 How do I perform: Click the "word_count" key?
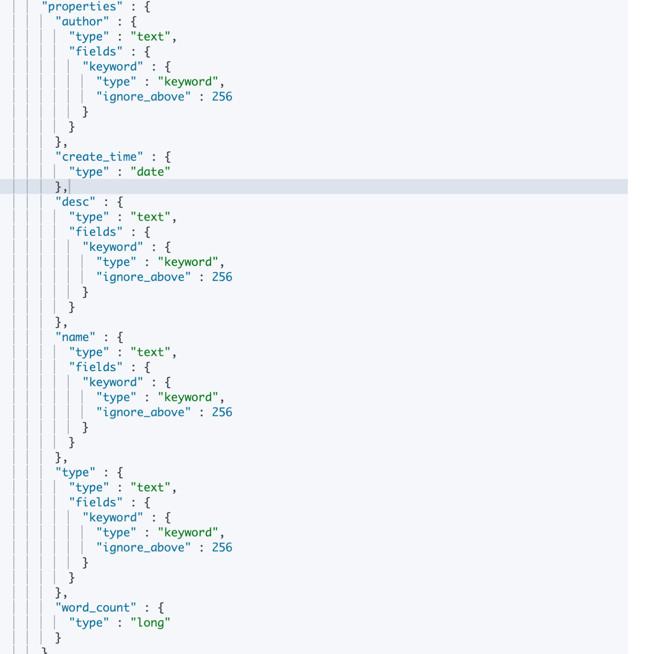(95, 607)
